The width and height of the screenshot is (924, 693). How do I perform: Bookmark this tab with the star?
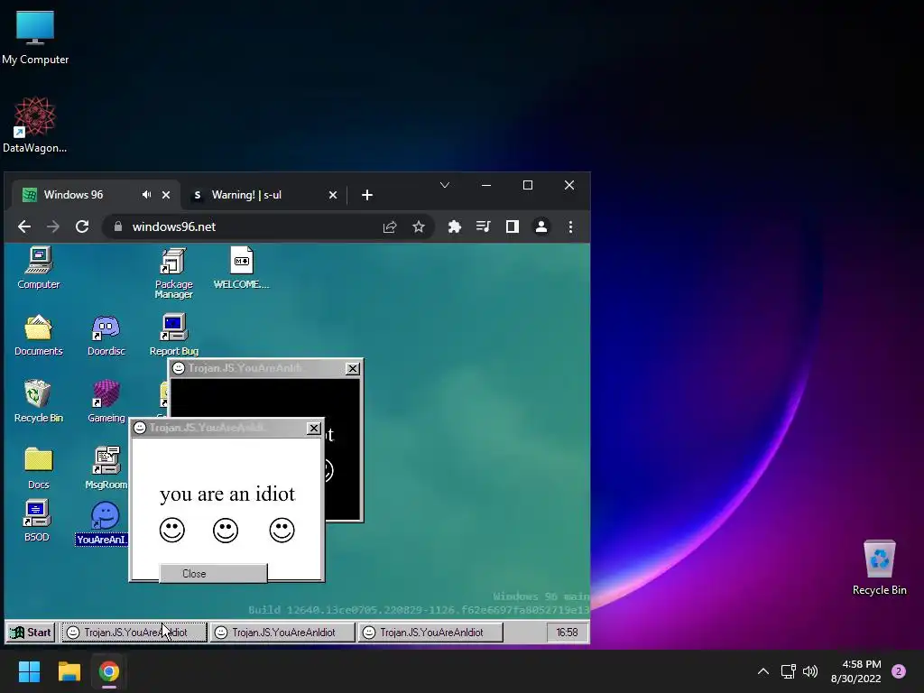419,226
